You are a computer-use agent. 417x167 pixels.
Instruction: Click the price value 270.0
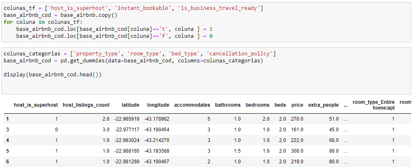[297, 119]
